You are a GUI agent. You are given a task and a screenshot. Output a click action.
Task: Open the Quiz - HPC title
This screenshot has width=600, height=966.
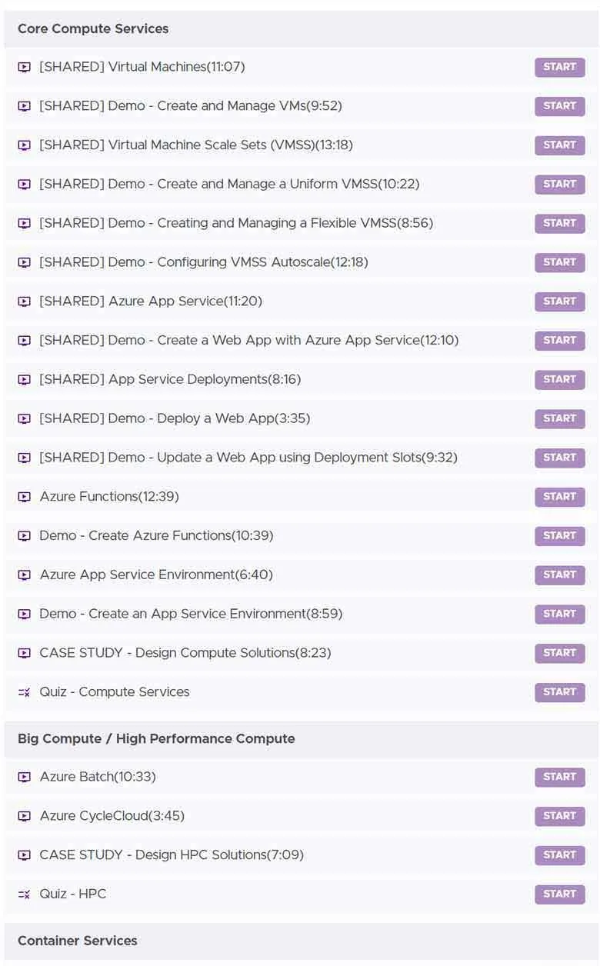point(73,894)
